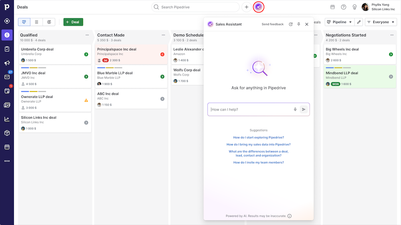The image size is (401, 225).
Task: Click the 'How can I help?' input field
Action: [251, 110]
